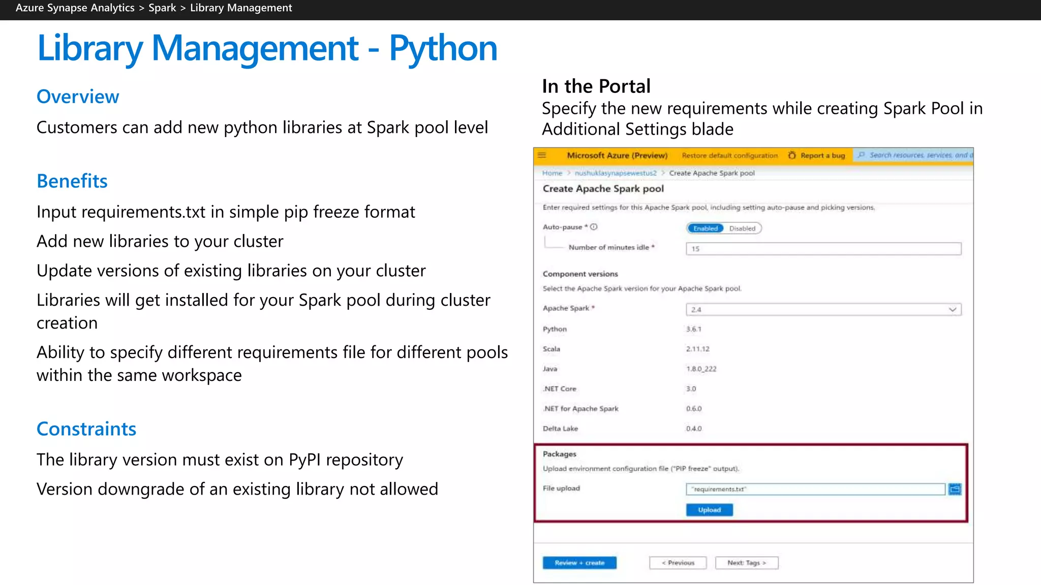Click the Report a bug link
This screenshot has height=585, width=1041.
[823, 155]
